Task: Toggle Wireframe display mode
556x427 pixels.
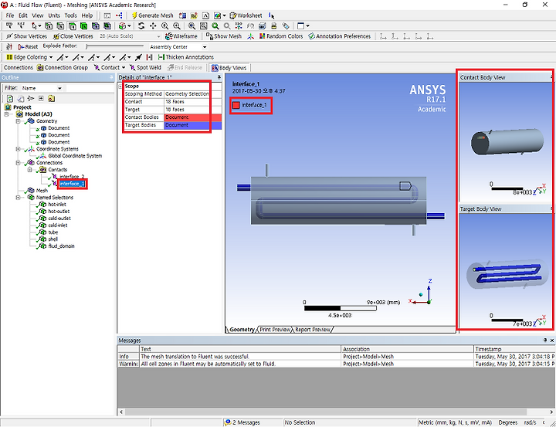Action: (182, 36)
